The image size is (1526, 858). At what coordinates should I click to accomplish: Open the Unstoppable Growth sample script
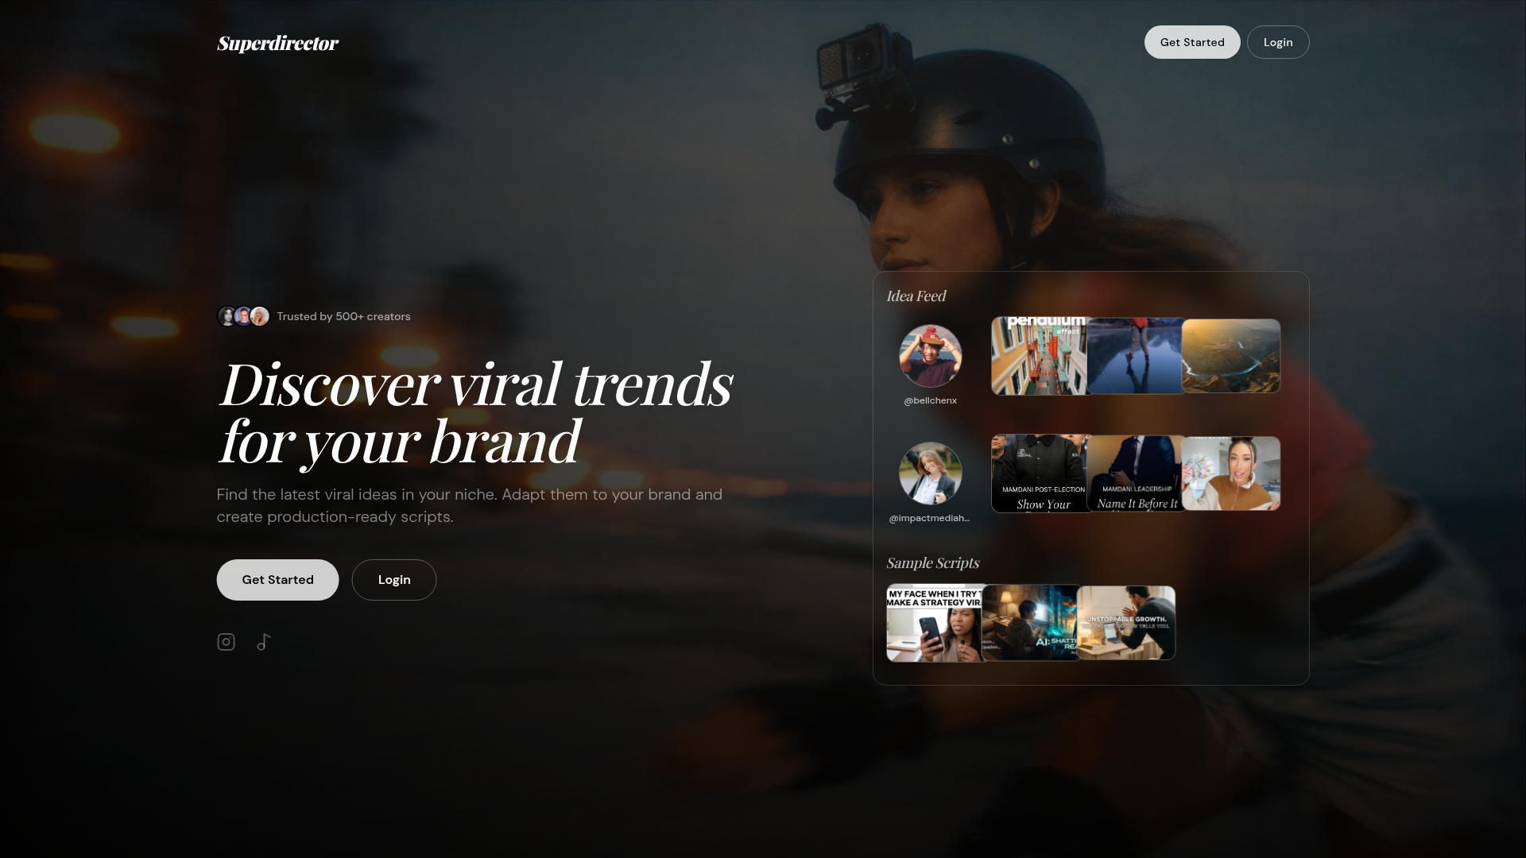(1127, 624)
